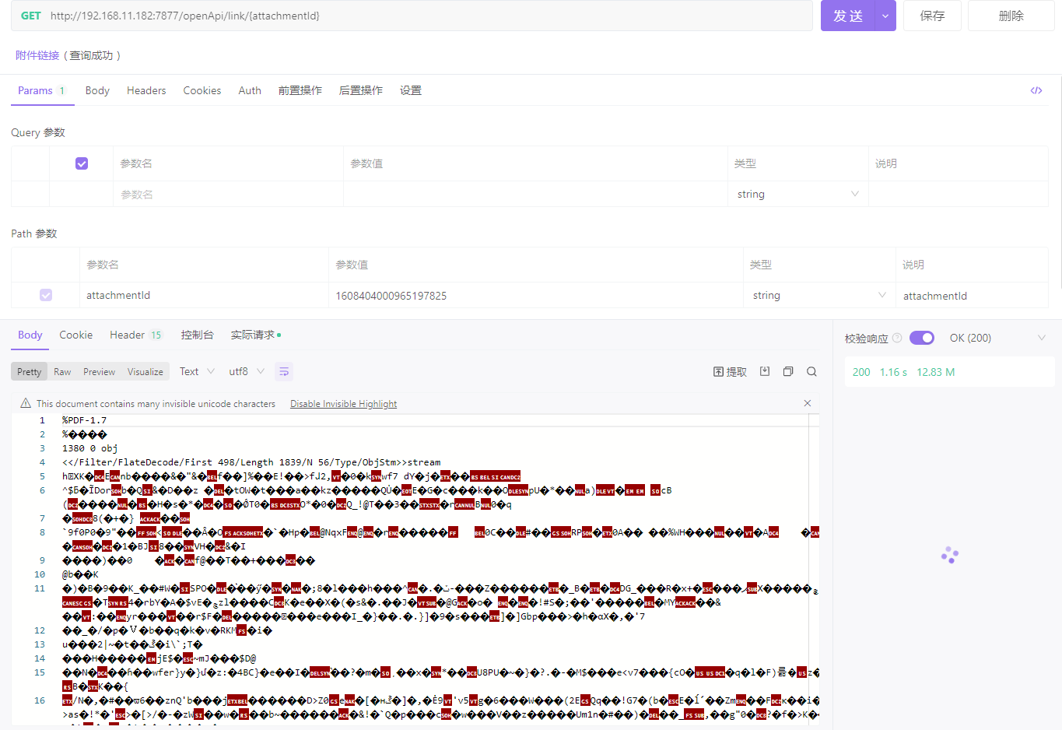The height and width of the screenshot is (730, 1062).
Task: Open the 设置 tab
Action: [x=411, y=90]
